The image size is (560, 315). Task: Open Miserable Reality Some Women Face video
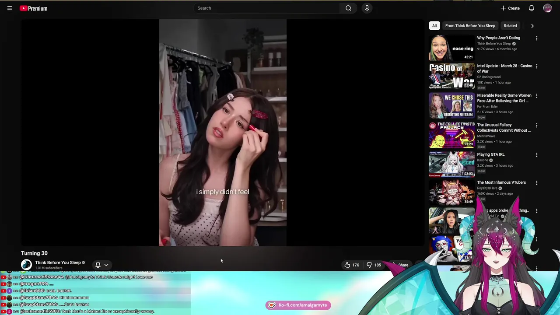click(x=504, y=98)
